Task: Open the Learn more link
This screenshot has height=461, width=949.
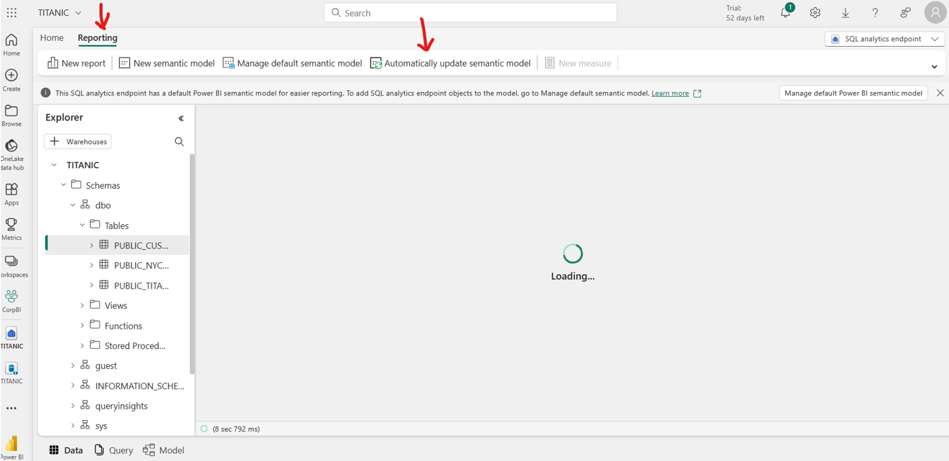Action: click(x=670, y=93)
